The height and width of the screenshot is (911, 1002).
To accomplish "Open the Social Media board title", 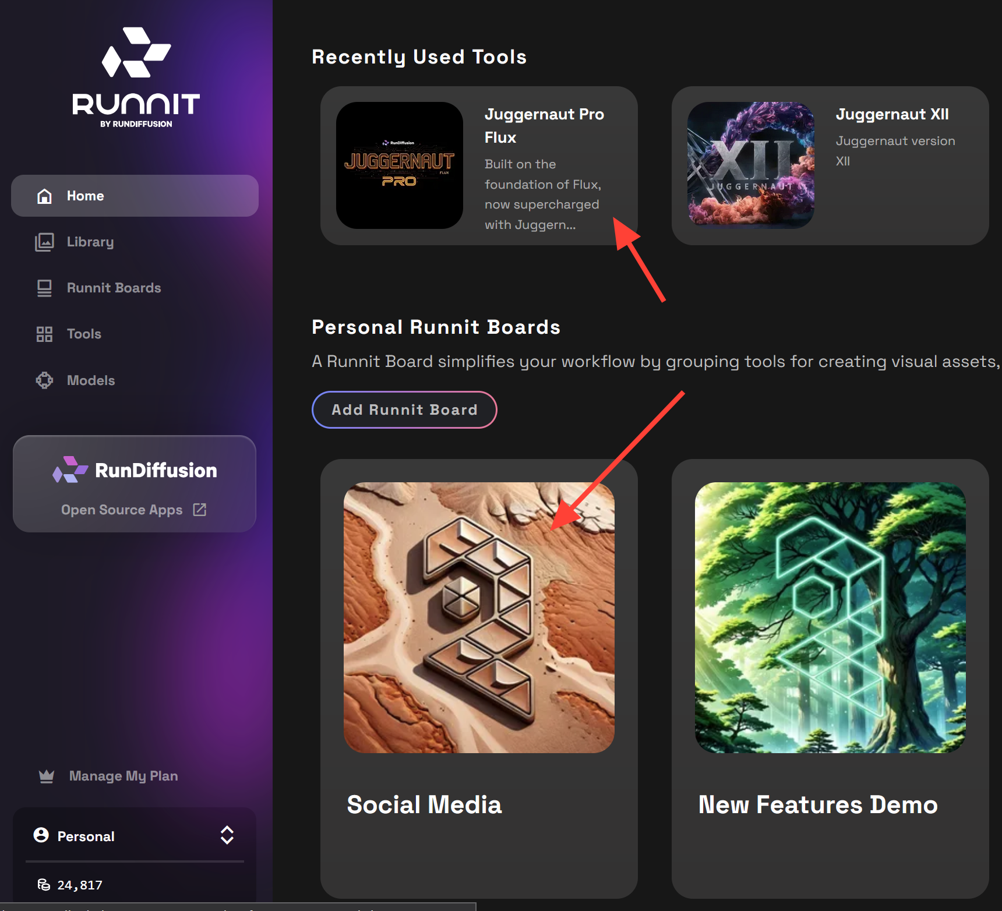I will click(x=424, y=805).
